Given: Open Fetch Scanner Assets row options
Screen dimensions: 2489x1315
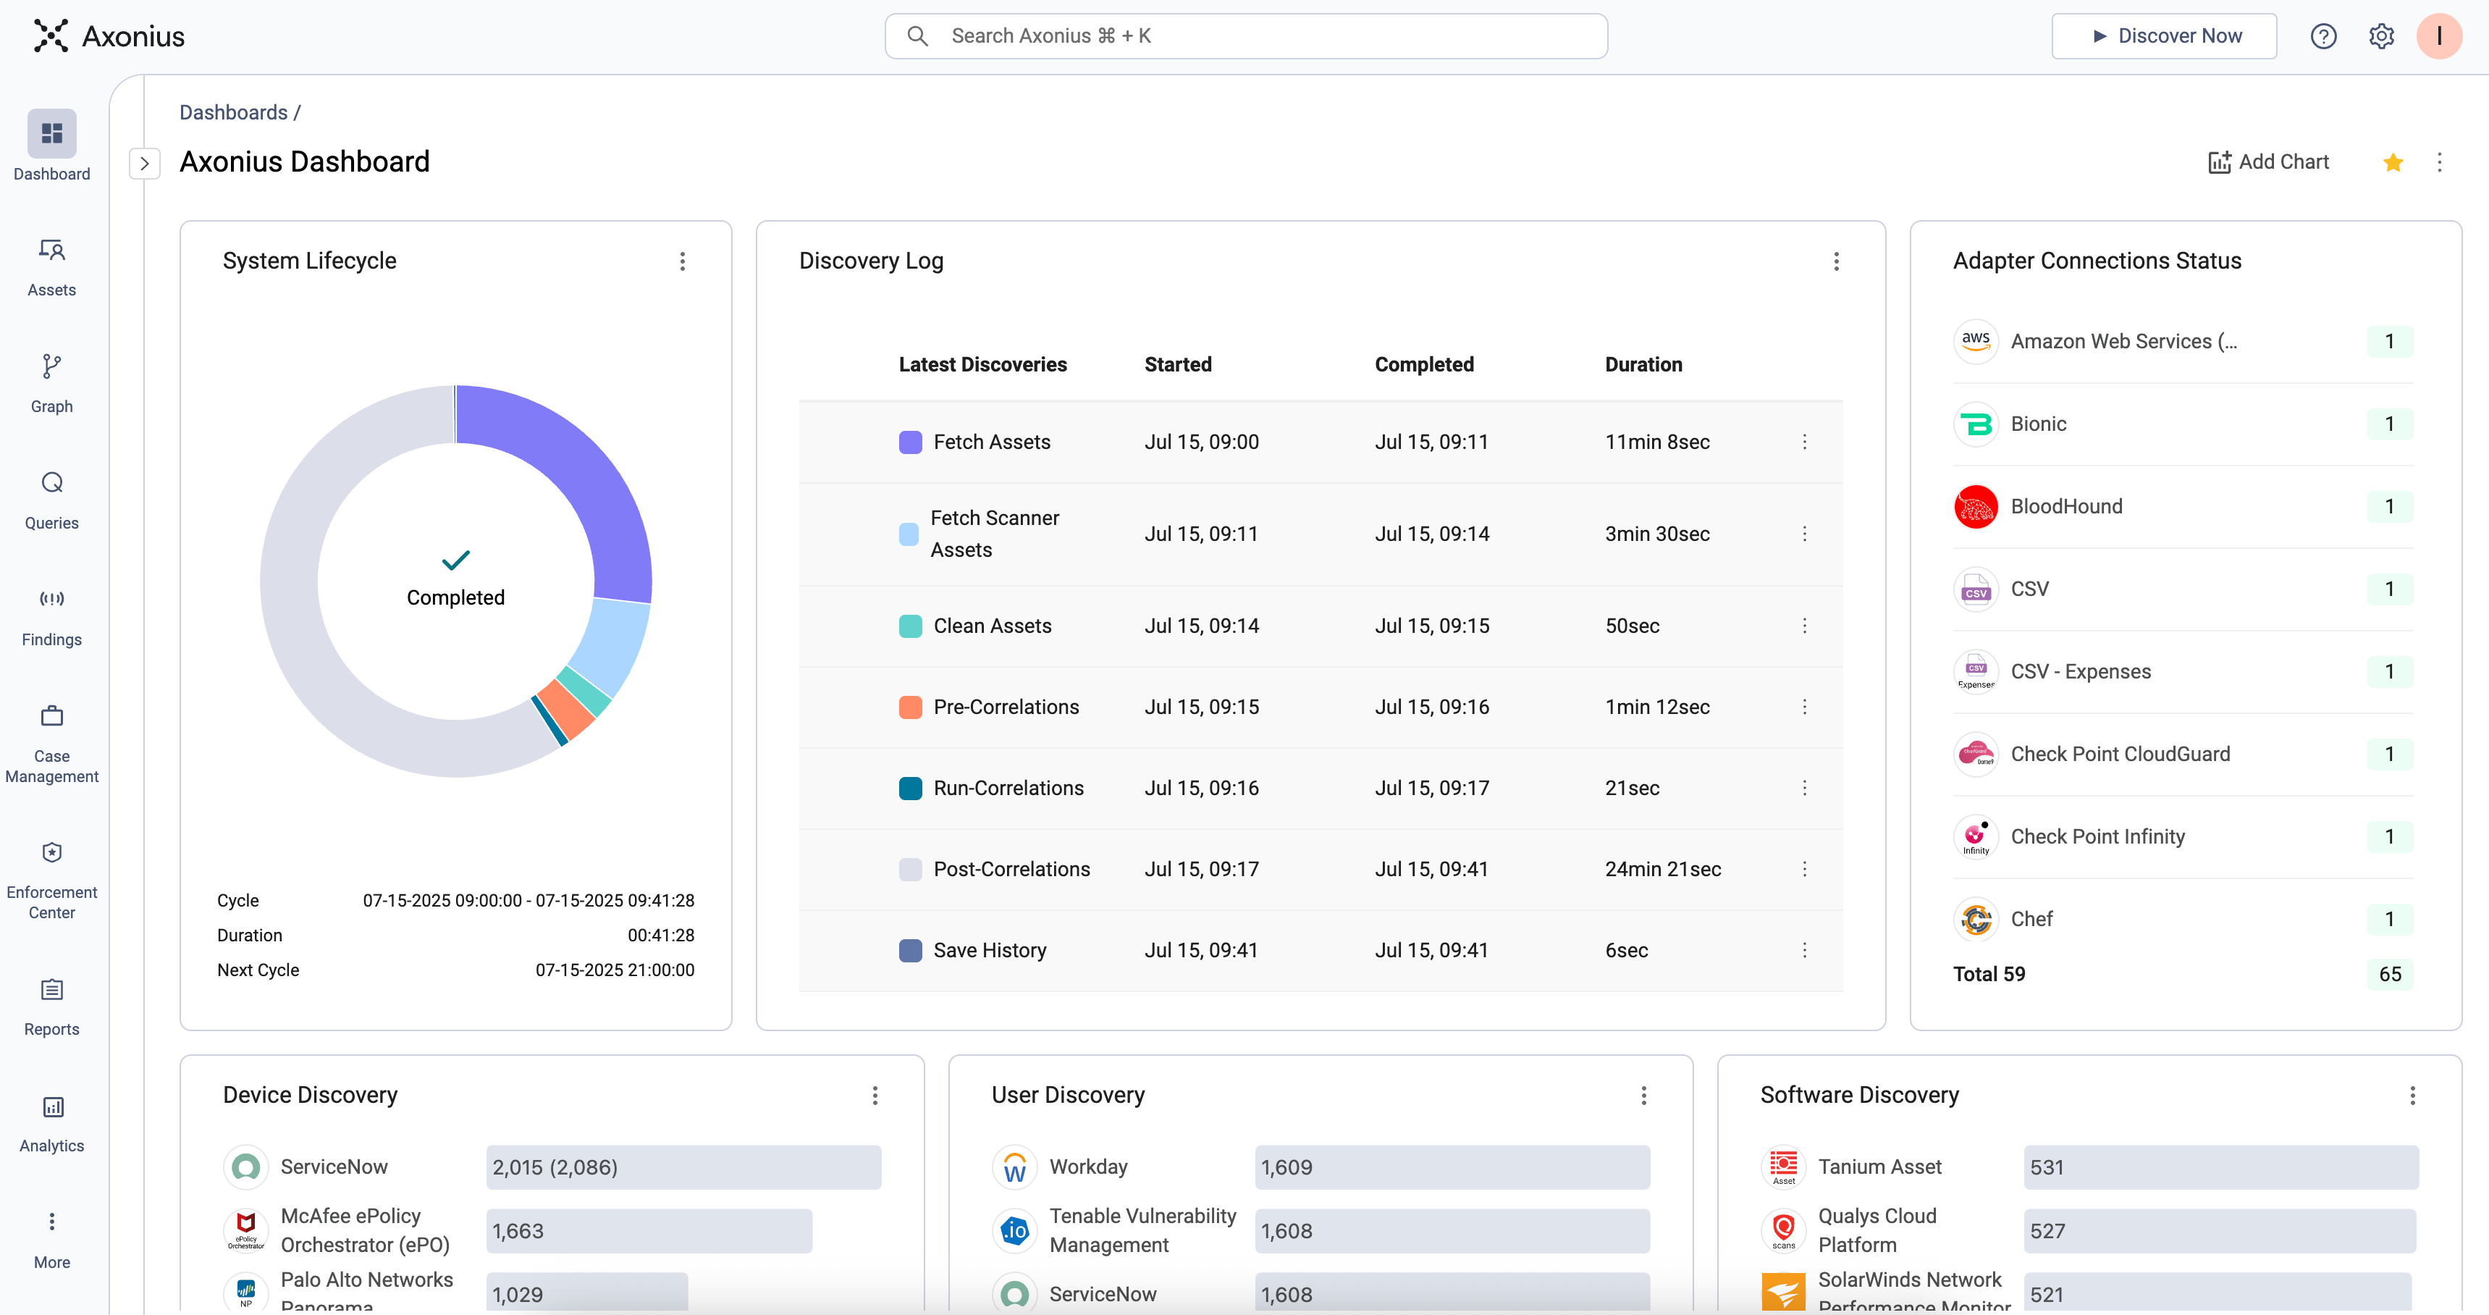Looking at the screenshot, I should coord(1804,534).
